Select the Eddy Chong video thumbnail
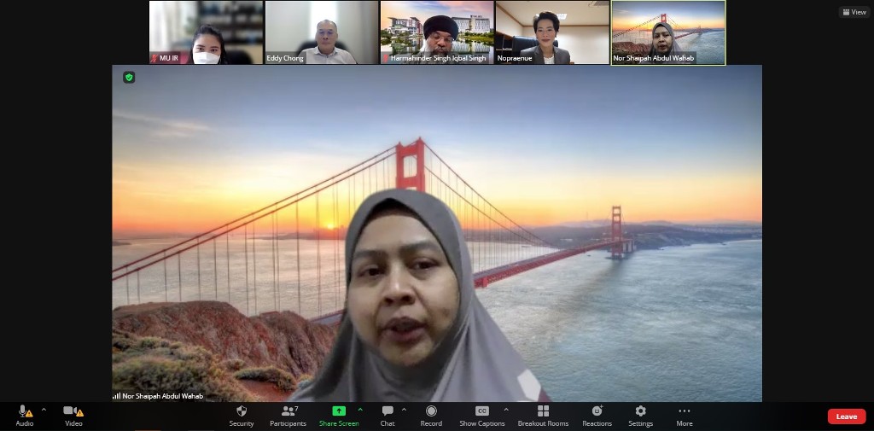 pyautogui.click(x=321, y=32)
